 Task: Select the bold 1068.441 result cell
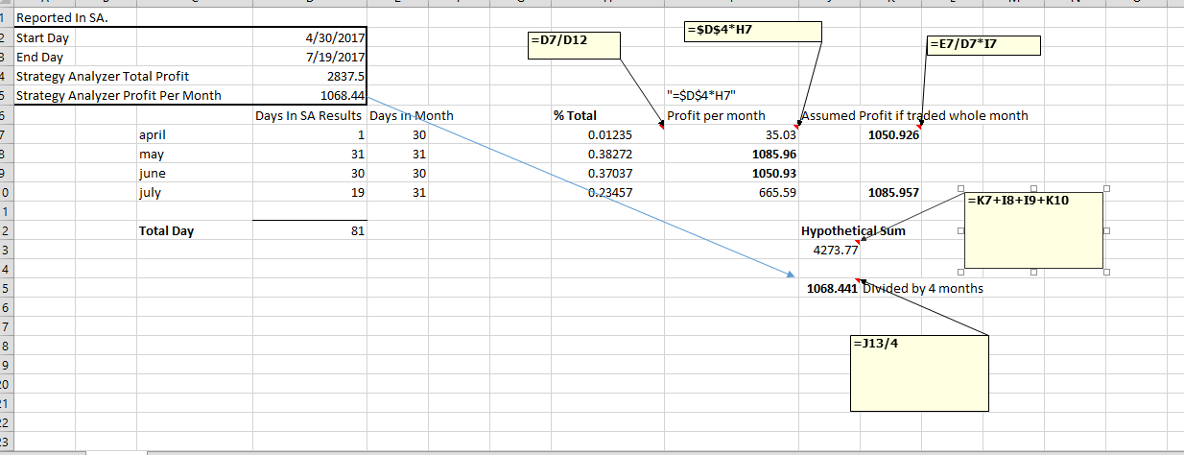pyautogui.click(x=831, y=288)
